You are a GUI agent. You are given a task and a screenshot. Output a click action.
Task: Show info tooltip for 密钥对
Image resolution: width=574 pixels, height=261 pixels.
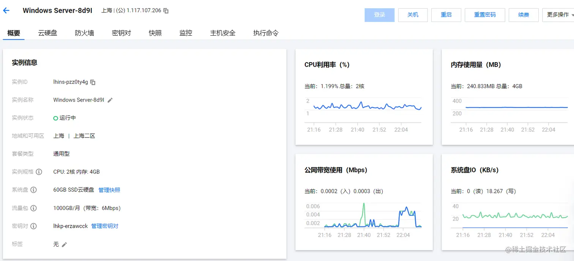pyautogui.click(x=33, y=226)
